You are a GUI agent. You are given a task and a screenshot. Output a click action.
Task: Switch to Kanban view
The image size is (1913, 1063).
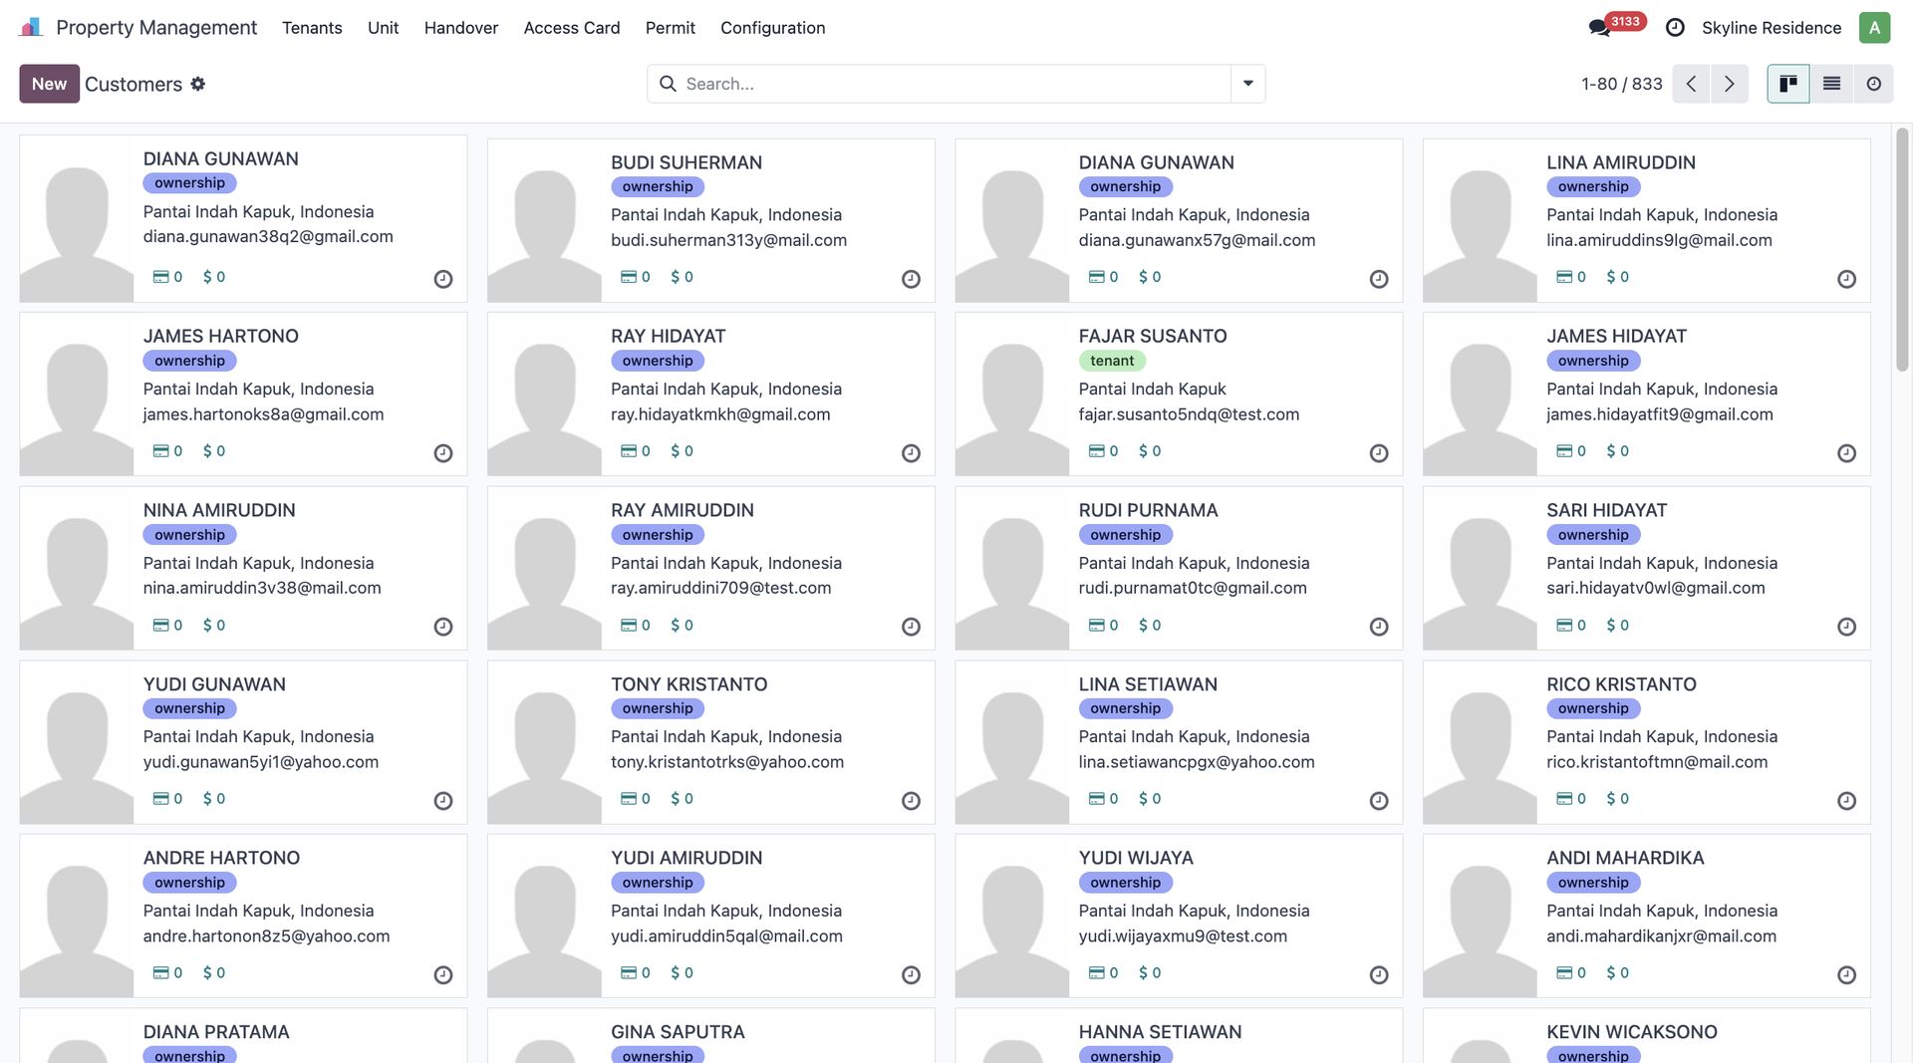(1788, 84)
